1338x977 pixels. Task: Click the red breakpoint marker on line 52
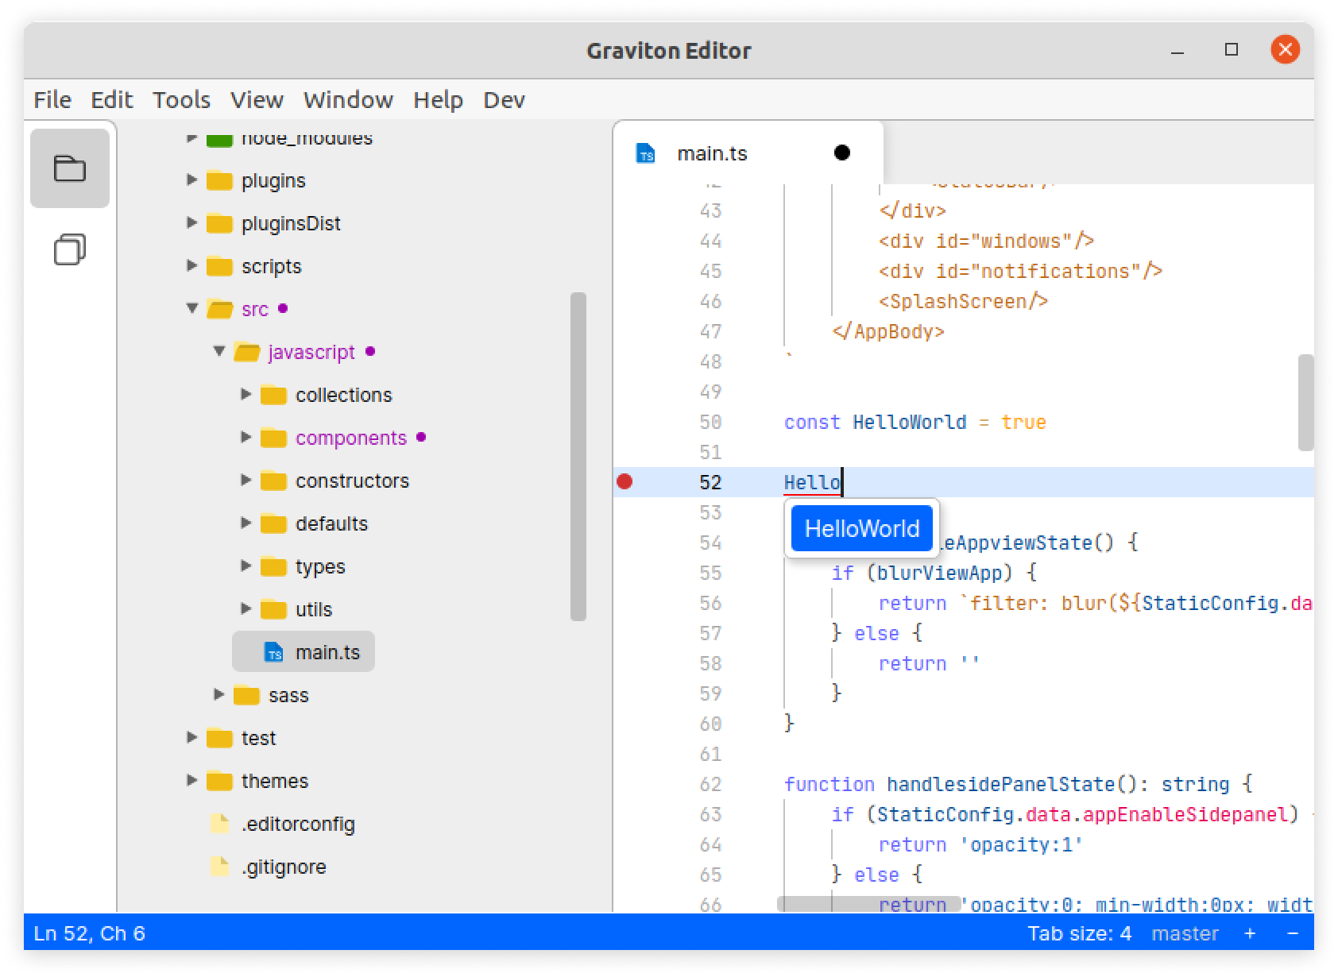625,481
